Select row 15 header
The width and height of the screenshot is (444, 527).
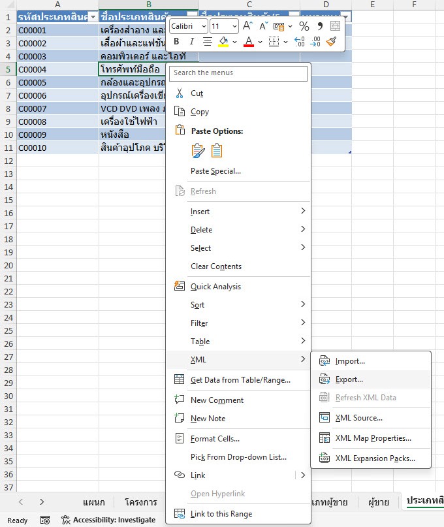(8, 200)
